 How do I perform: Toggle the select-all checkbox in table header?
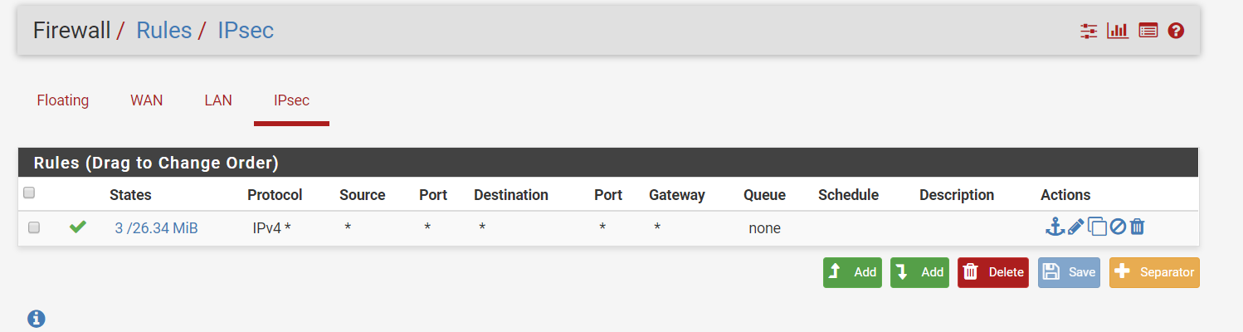29,193
